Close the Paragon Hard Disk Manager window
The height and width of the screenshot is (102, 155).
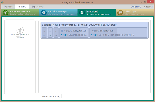click(151, 2)
